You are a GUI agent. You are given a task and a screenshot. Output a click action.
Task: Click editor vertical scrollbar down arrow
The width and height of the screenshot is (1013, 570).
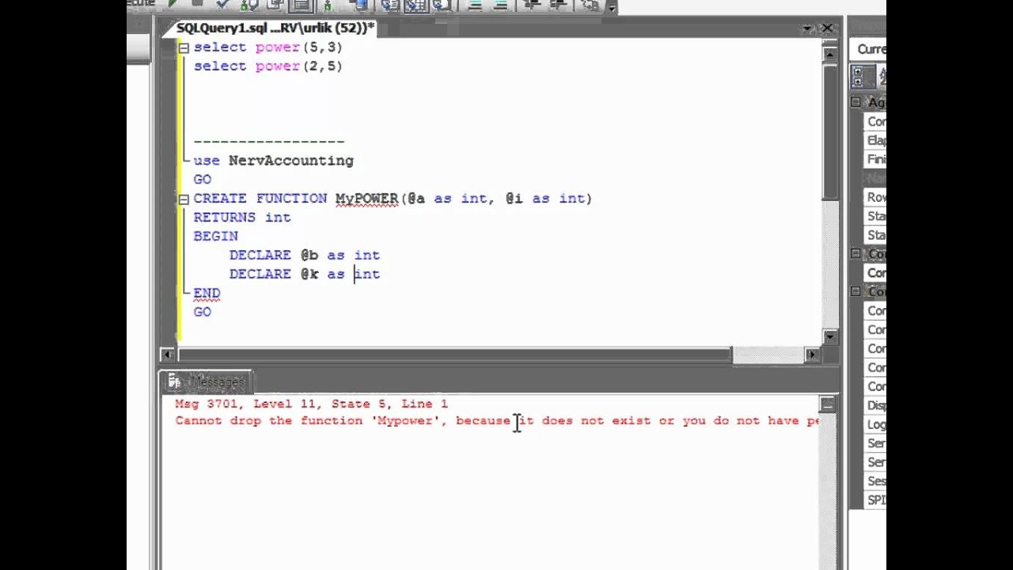click(x=829, y=336)
